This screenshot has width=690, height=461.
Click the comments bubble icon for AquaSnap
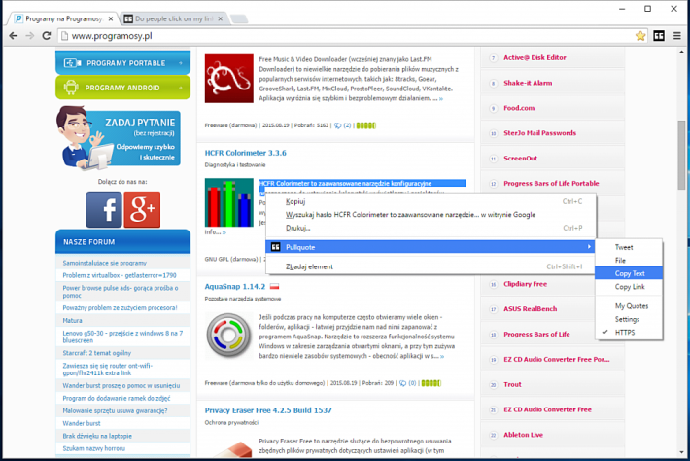[402, 383]
